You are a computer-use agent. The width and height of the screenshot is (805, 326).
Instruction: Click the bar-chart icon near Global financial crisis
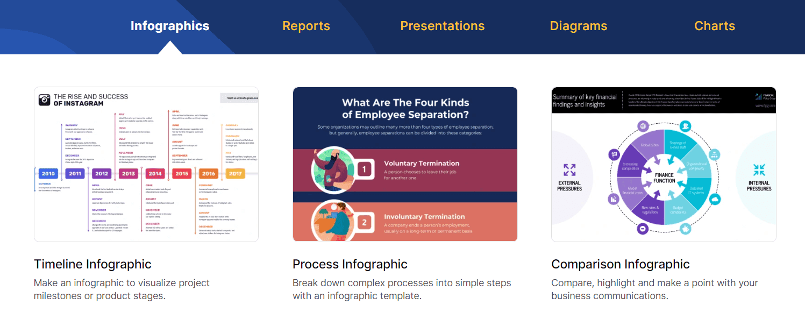[613, 199]
